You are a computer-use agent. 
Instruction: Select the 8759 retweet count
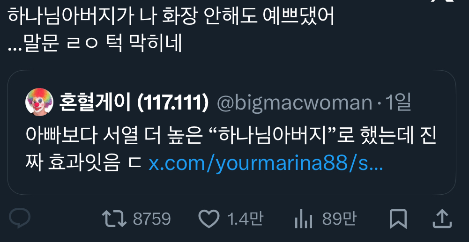click(x=152, y=219)
